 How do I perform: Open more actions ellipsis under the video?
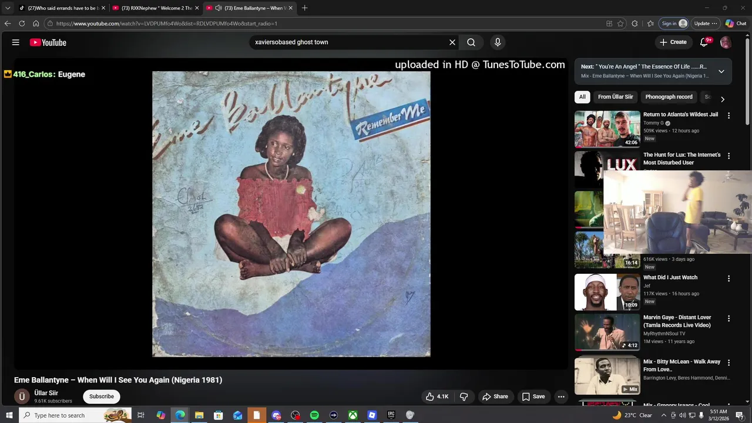pyautogui.click(x=561, y=397)
